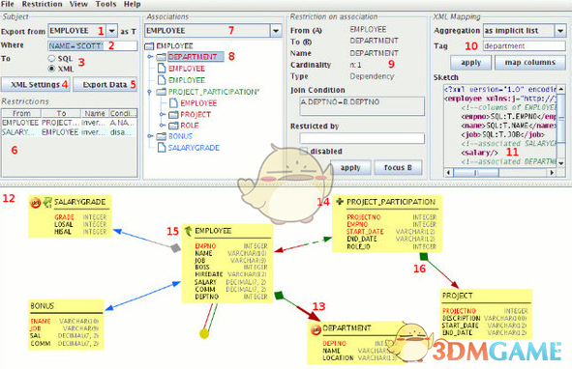Toggle the disabled checkbox
Viewport: 572px width, 369px height.
point(304,151)
